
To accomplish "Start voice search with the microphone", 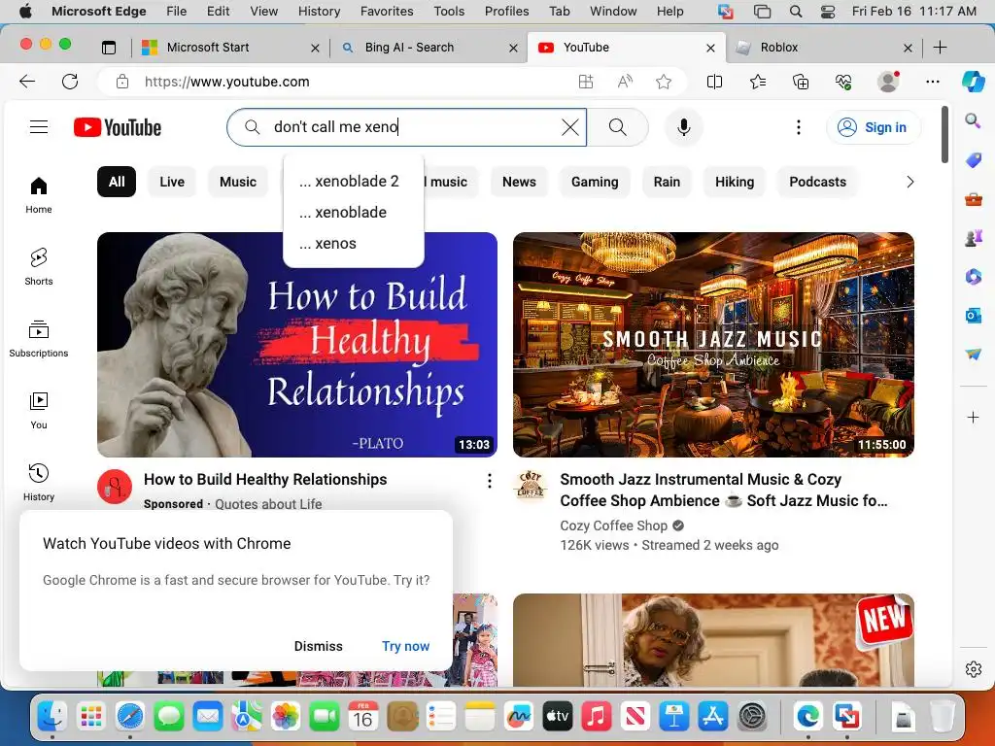I will [683, 127].
